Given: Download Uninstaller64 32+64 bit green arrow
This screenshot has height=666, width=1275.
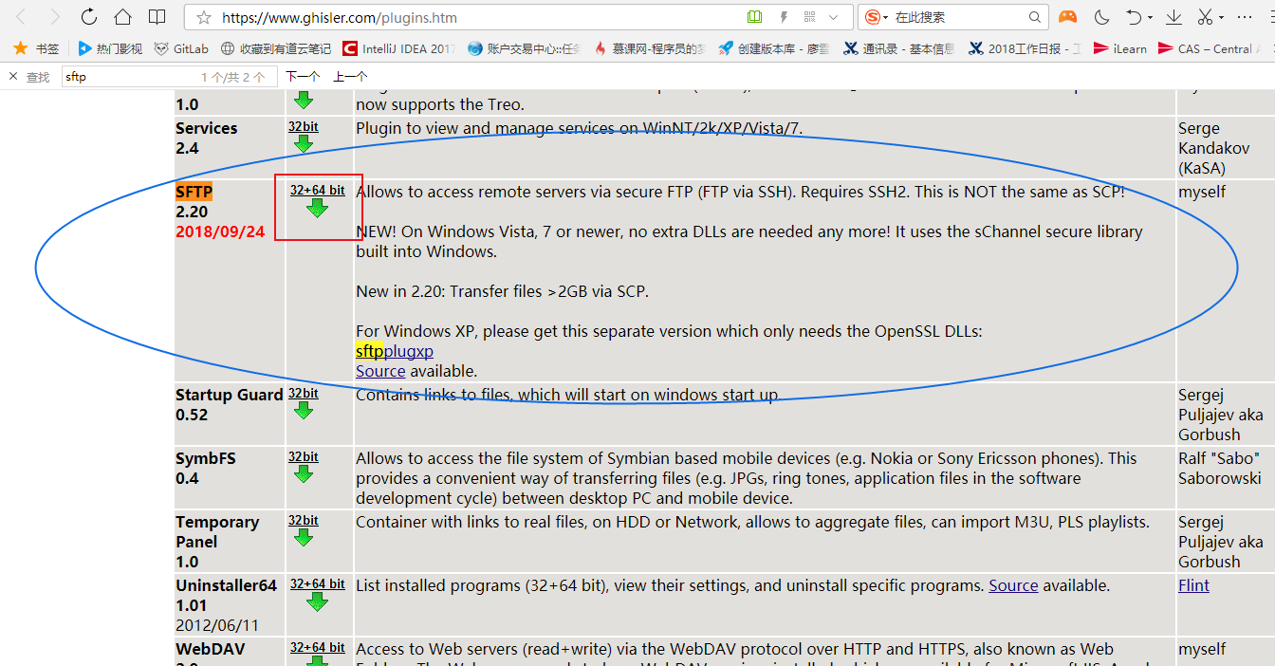Looking at the screenshot, I should 318,601.
